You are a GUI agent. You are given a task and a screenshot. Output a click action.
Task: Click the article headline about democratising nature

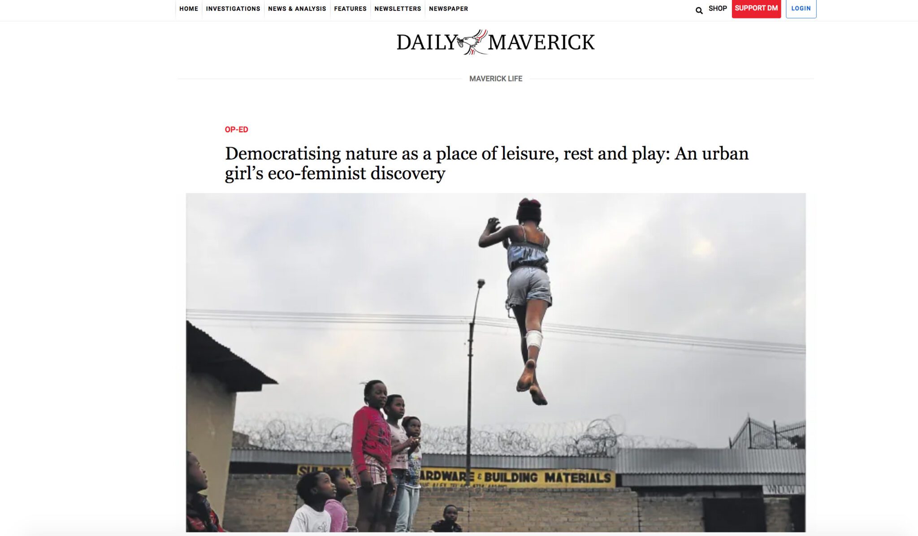click(x=487, y=163)
